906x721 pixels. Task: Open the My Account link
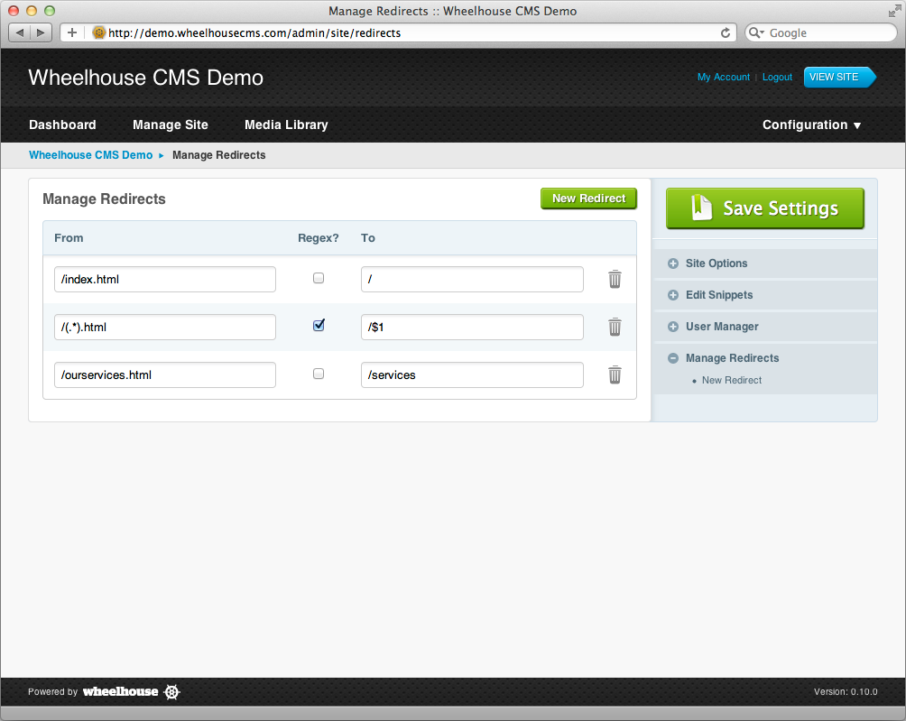[724, 77]
